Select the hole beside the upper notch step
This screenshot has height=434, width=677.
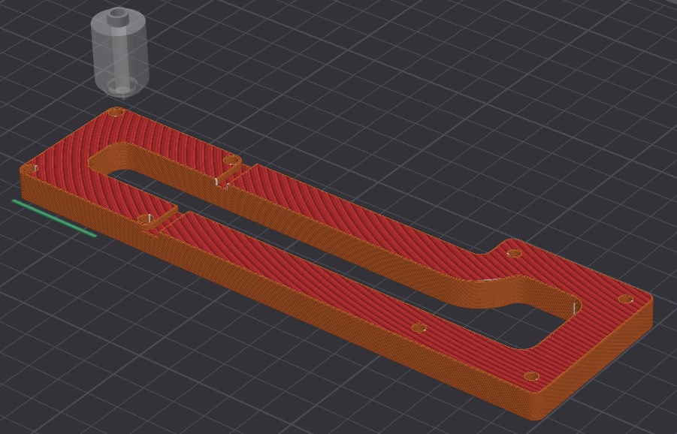tap(230, 161)
